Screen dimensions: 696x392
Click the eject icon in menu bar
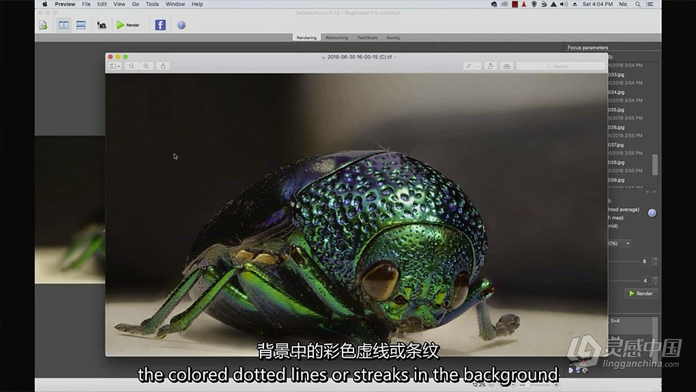[x=575, y=4]
